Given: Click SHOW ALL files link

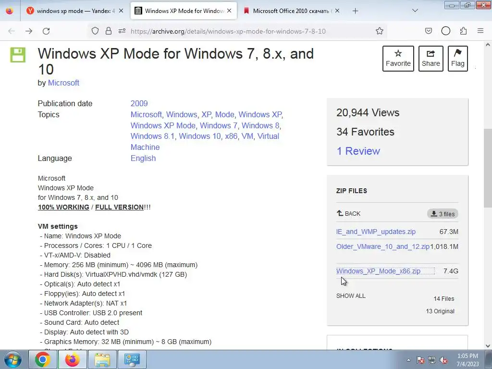Looking at the screenshot, I should (x=351, y=296).
